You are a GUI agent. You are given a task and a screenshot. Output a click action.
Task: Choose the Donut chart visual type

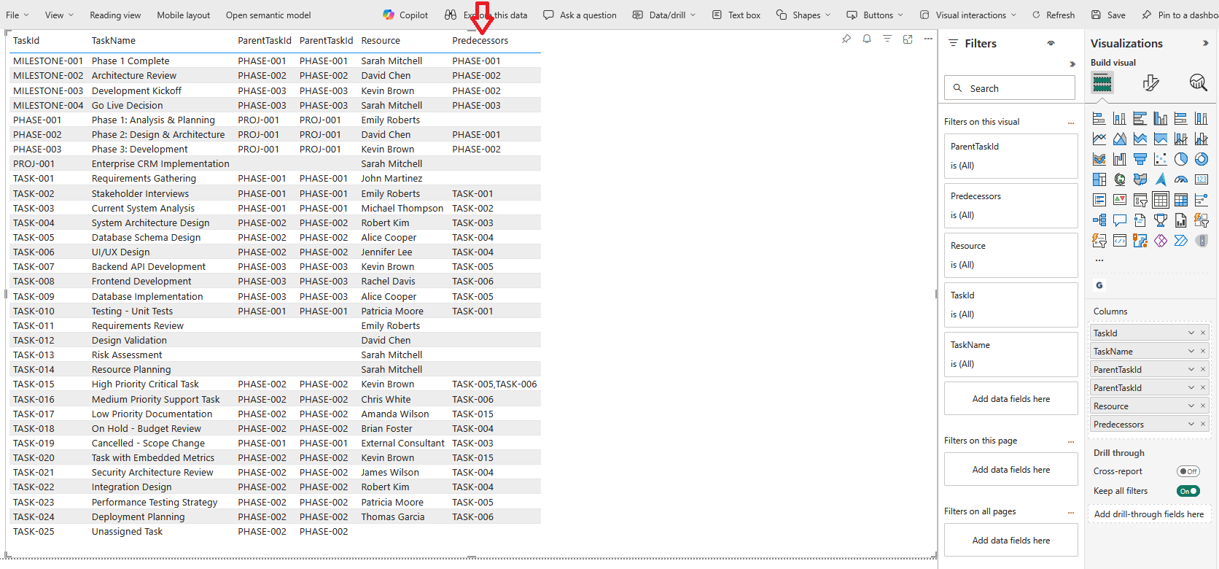coord(1202,159)
